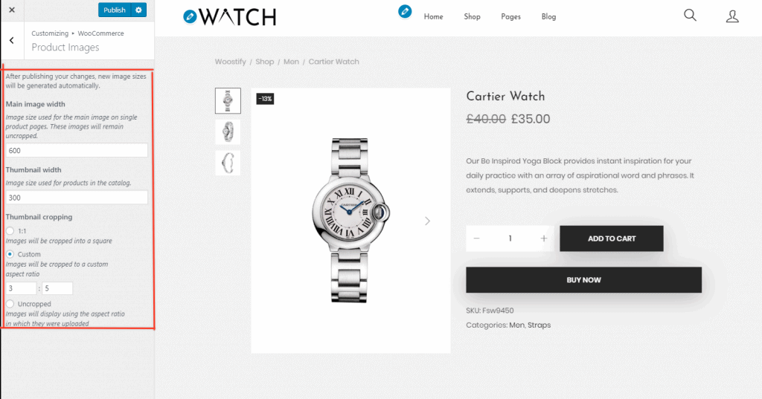Select the Custom cropping radio button
Viewport: 762px width, 399px height.
click(10, 254)
